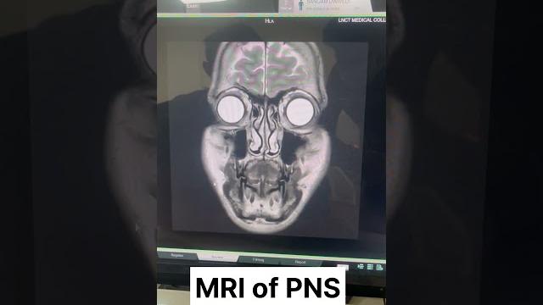Open the Register tab at the bottom
Image resolution: width=543 pixels, height=305 pixels.
[177, 256]
